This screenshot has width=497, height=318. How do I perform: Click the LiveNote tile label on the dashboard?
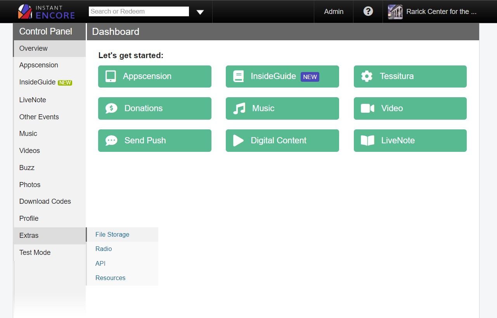tap(398, 141)
